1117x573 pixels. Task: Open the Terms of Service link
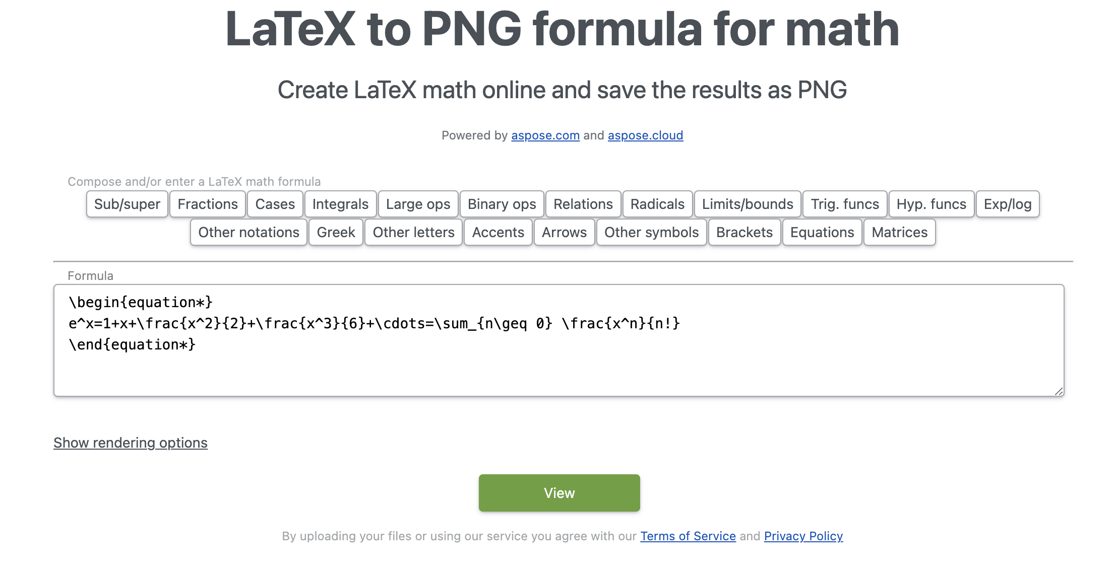coord(688,536)
